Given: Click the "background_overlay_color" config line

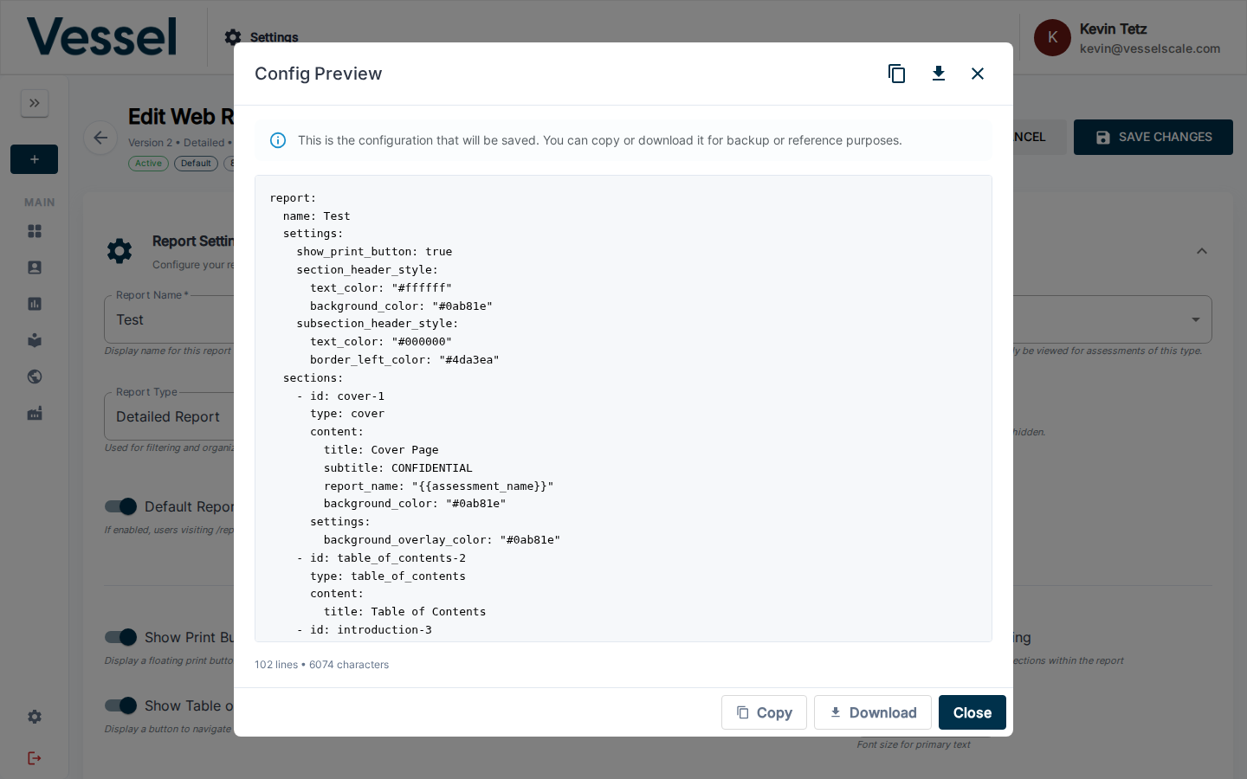Looking at the screenshot, I should (442, 539).
